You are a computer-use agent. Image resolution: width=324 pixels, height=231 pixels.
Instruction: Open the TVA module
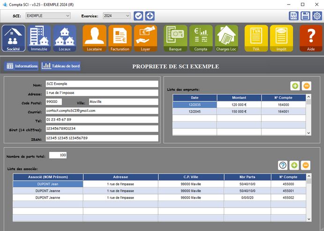[x=256, y=38]
